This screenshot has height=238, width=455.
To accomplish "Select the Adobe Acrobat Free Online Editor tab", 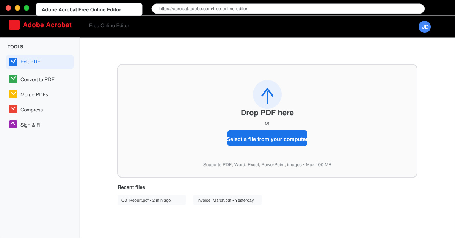I will tap(89, 9).
